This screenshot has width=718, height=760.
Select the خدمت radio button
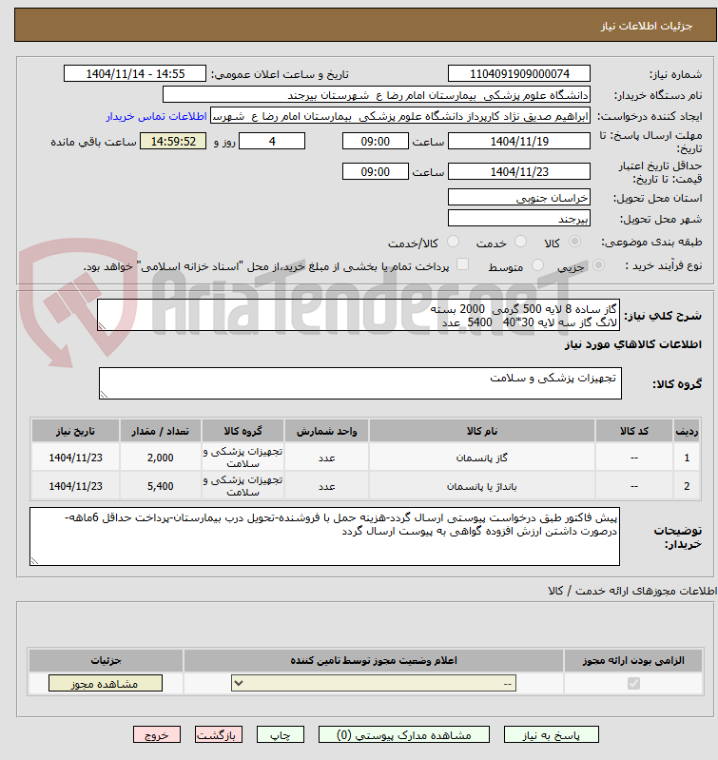point(520,242)
